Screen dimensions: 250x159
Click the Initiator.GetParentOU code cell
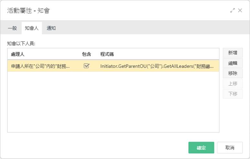tap(157, 66)
